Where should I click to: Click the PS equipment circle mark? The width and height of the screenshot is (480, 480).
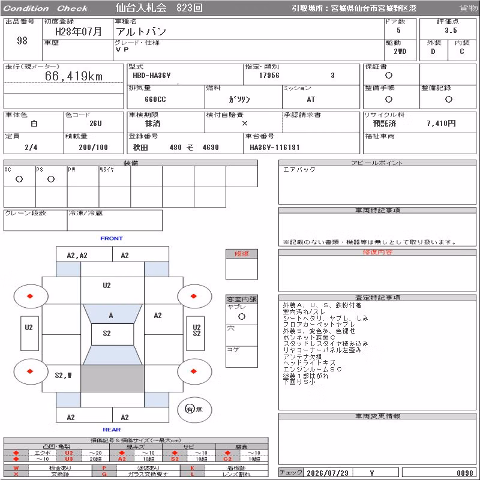51,179
